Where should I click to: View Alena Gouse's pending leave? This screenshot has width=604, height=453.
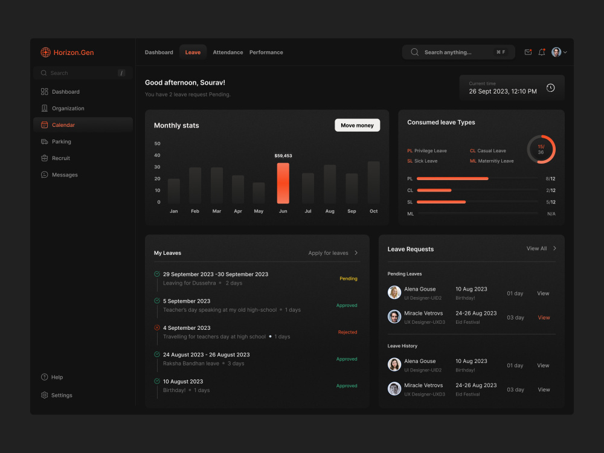[x=543, y=293]
